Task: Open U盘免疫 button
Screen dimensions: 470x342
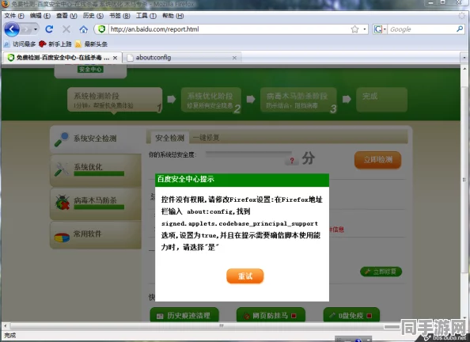Action: click(x=351, y=315)
